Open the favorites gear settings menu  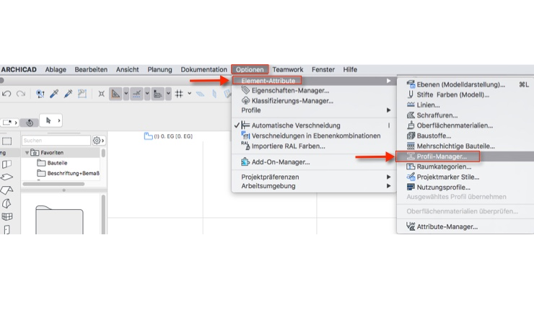click(98, 140)
